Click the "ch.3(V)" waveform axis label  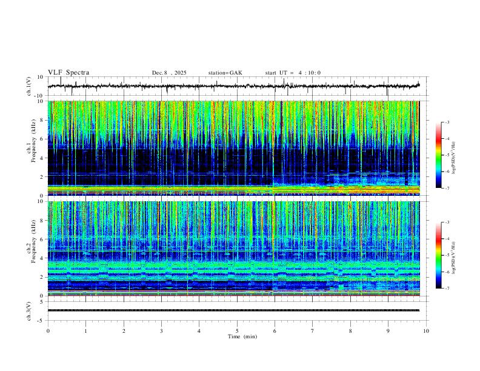point(29,311)
